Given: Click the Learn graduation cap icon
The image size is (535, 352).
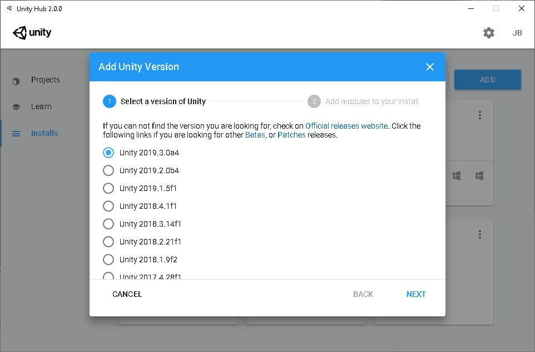Looking at the screenshot, I should tap(16, 107).
